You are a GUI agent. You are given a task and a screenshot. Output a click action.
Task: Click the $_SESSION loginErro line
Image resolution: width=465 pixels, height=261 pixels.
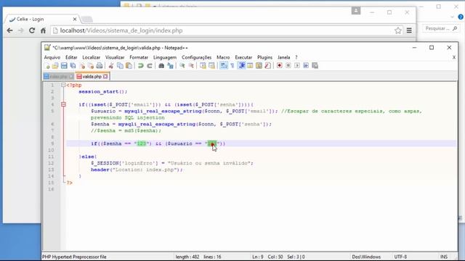[x=172, y=163]
